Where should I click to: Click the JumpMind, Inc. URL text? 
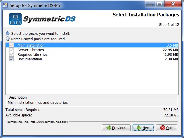point(38,122)
